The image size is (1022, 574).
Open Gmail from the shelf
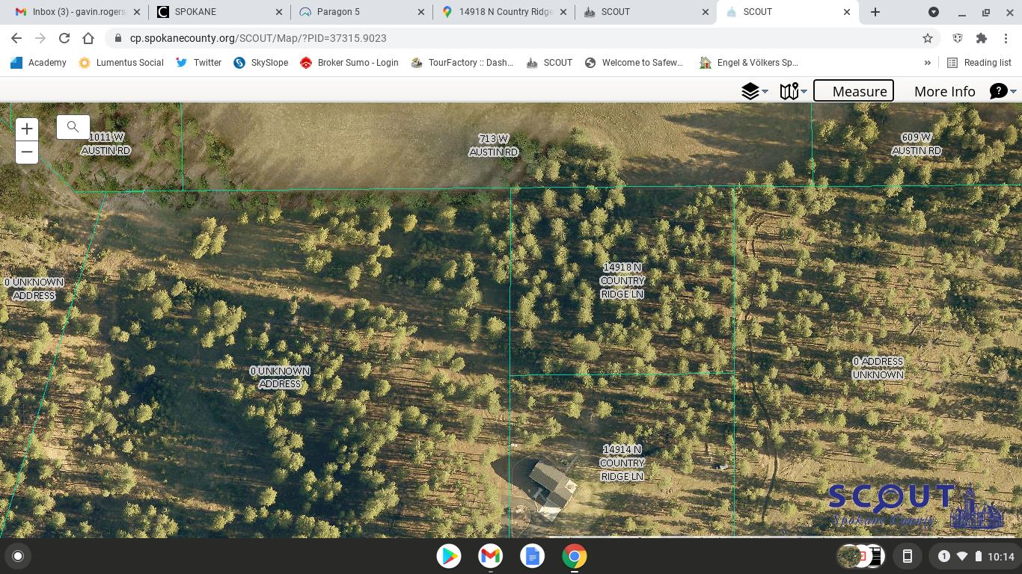pos(490,556)
